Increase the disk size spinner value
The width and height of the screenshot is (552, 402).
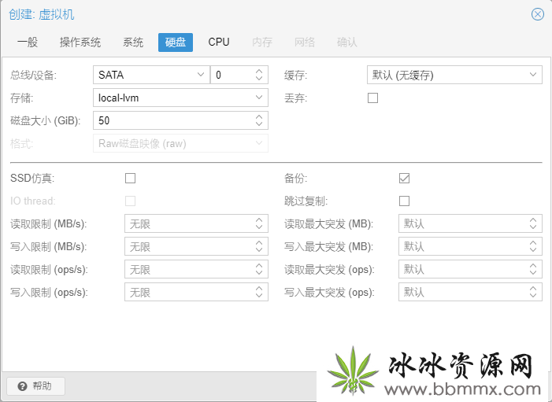(x=259, y=117)
